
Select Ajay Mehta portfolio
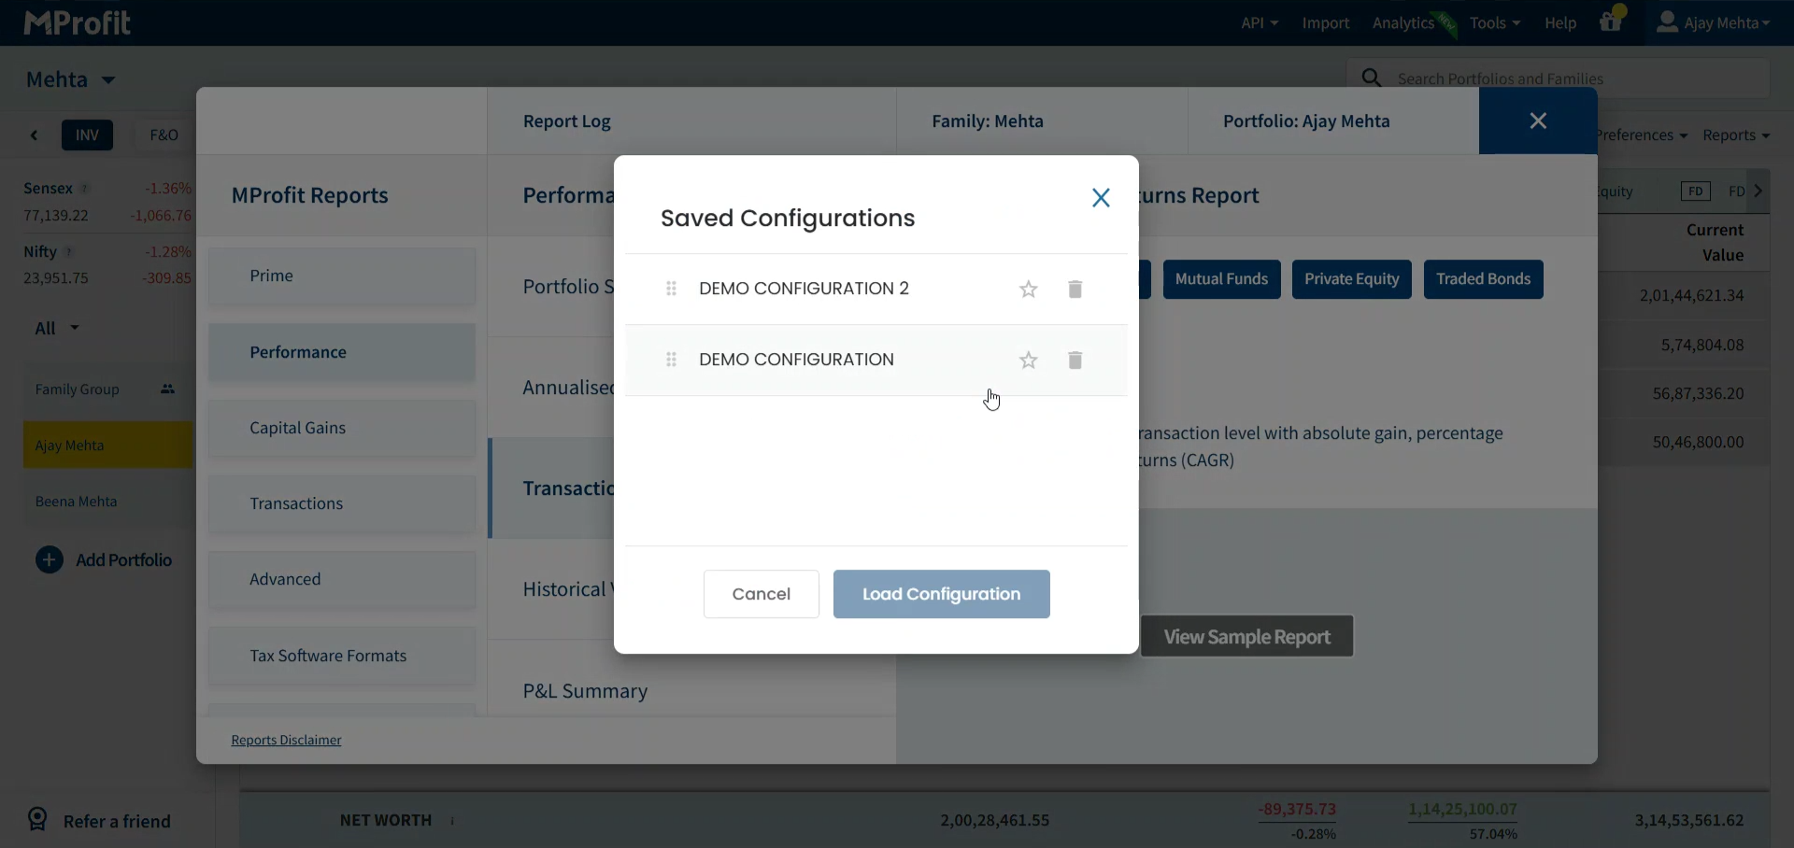coord(107,445)
